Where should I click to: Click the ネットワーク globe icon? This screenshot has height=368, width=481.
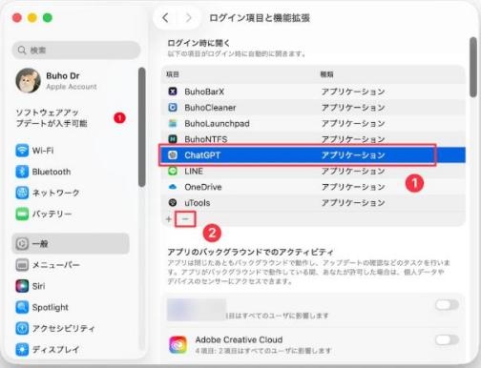[x=22, y=193]
